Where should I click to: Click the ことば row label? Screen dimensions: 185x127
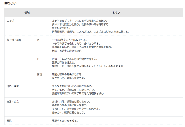10,21
